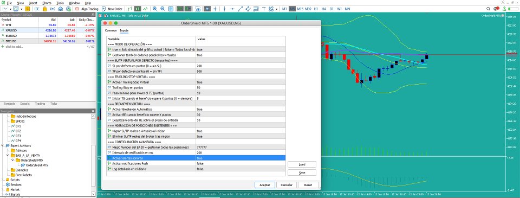Image resolution: width=520 pixels, height=198 pixels.
Task: Click the Cancelar button
Action: pos(287,185)
